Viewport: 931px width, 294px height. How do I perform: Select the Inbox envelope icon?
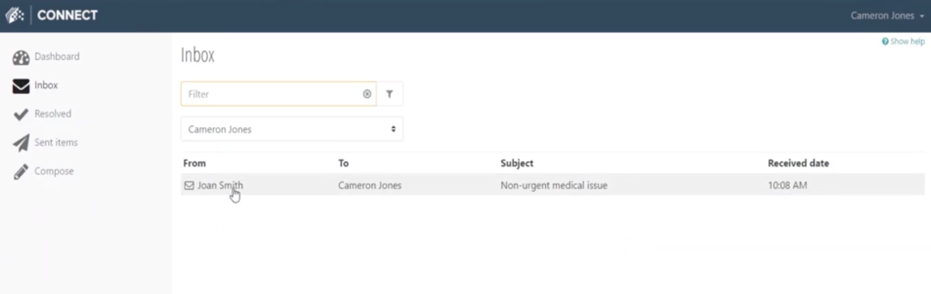(21, 86)
